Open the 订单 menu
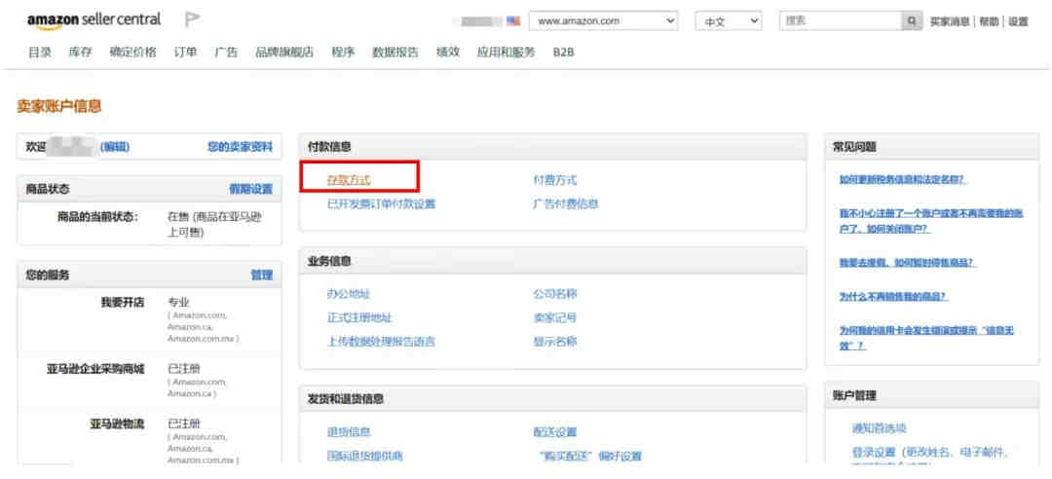This screenshot has width=1052, height=479. (x=185, y=53)
